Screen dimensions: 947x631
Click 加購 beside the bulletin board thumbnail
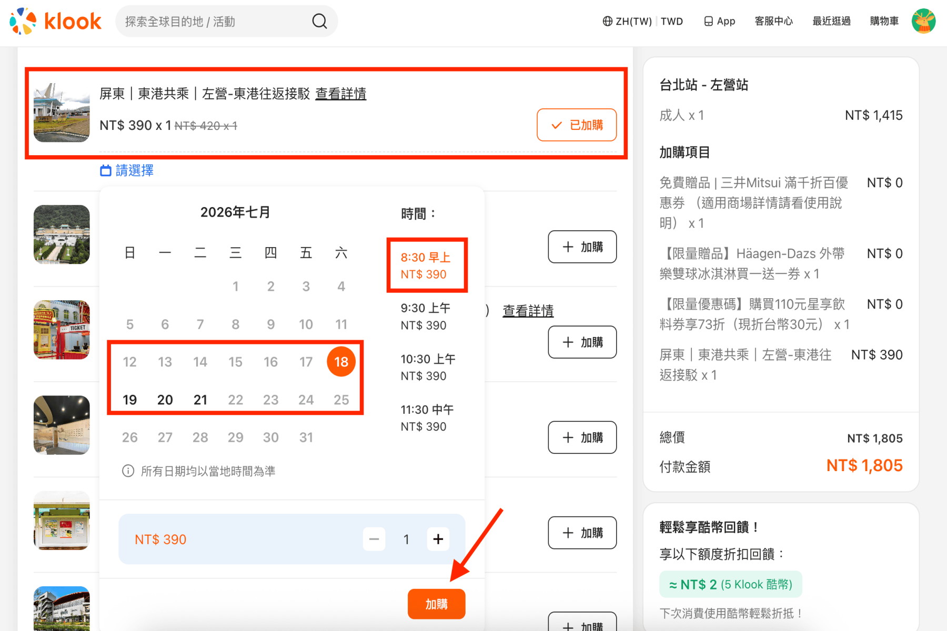click(x=582, y=533)
